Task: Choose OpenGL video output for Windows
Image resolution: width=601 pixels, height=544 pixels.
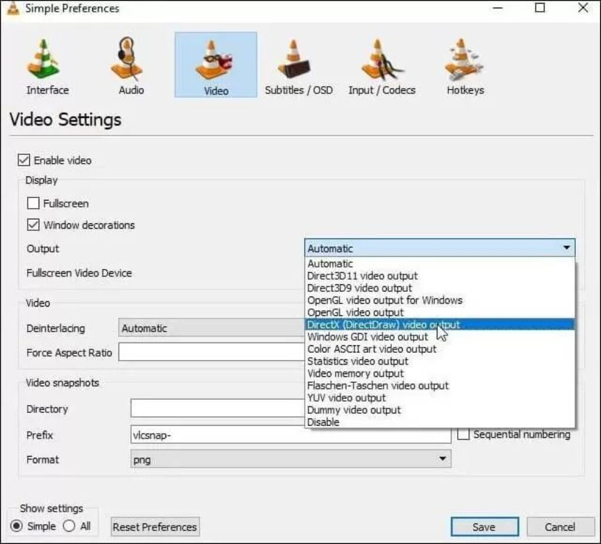Action: pyautogui.click(x=440, y=300)
